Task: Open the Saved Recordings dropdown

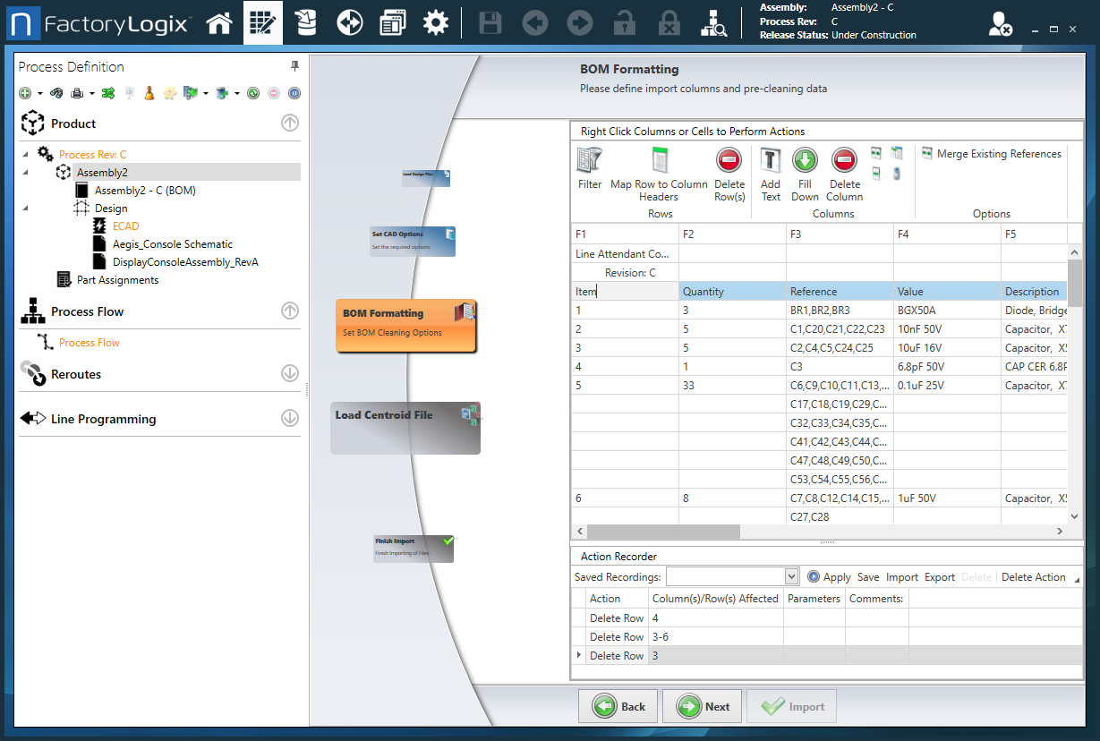Action: click(x=790, y=577)
